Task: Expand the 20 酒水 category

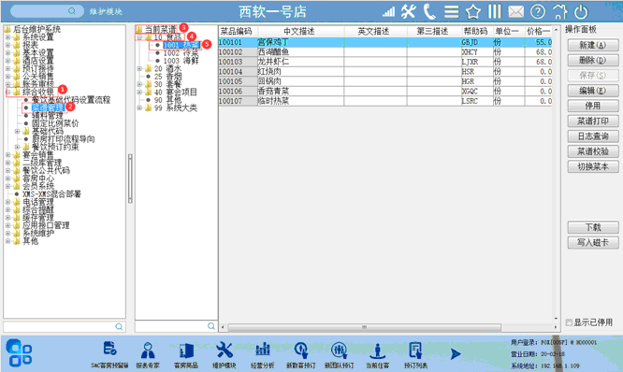Action: (x=139, y=68)
